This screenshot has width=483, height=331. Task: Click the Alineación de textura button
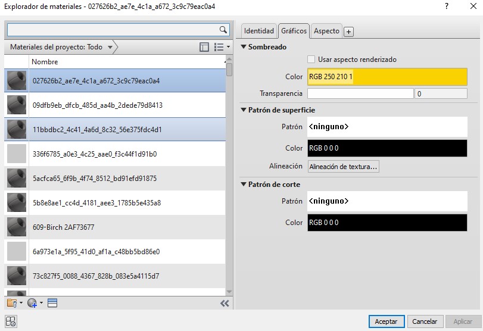tap(343, 167)
